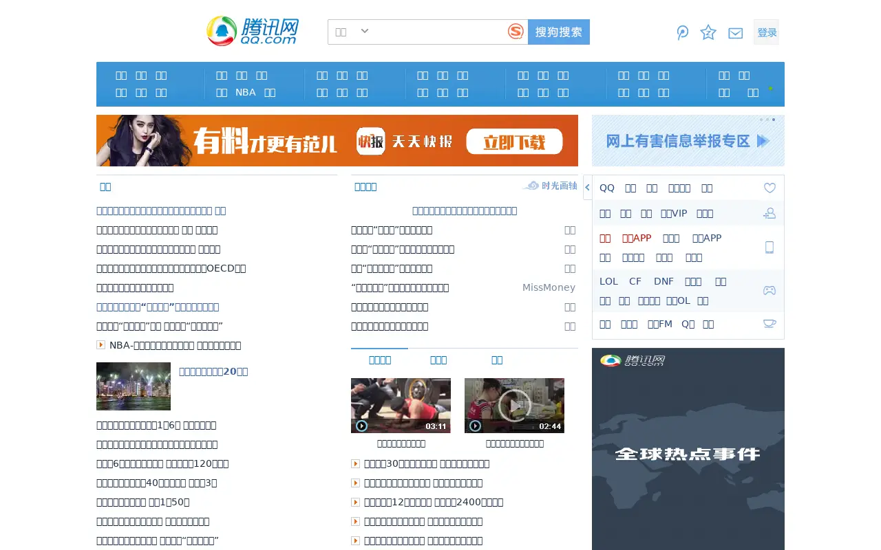This screenshot has width=881, height=550.
Task: Select the last banner carousel dot
Action: click(773, 120)
